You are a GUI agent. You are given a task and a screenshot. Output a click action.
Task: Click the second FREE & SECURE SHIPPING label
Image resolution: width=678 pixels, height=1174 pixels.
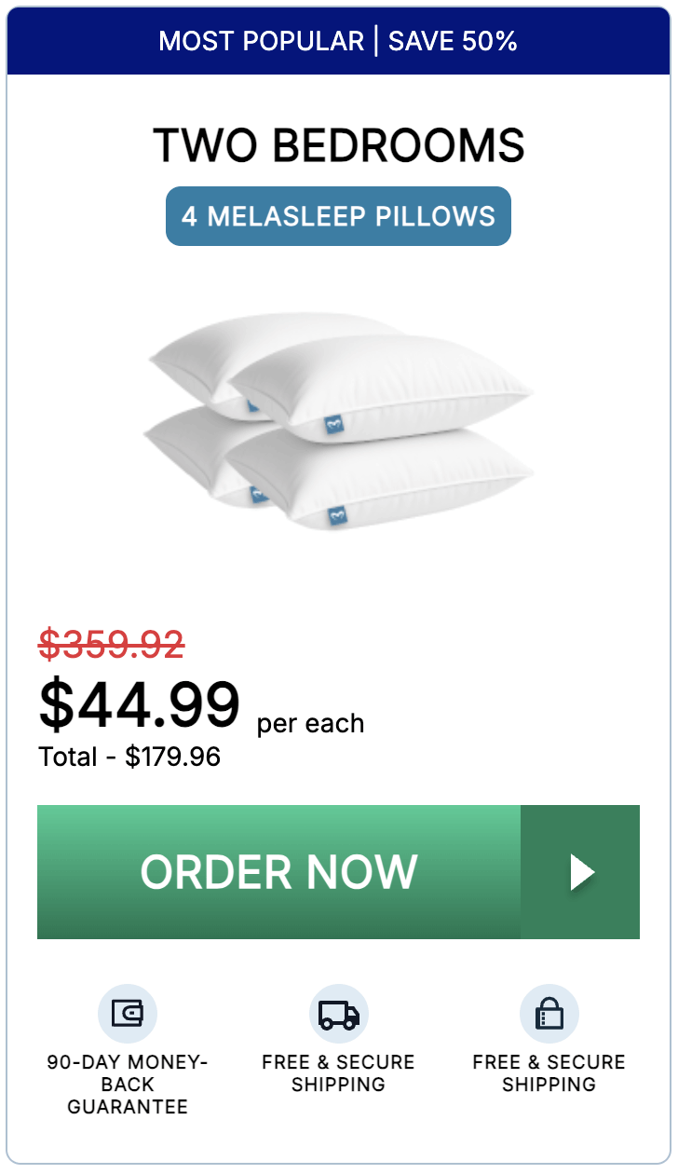point(549,1072)
